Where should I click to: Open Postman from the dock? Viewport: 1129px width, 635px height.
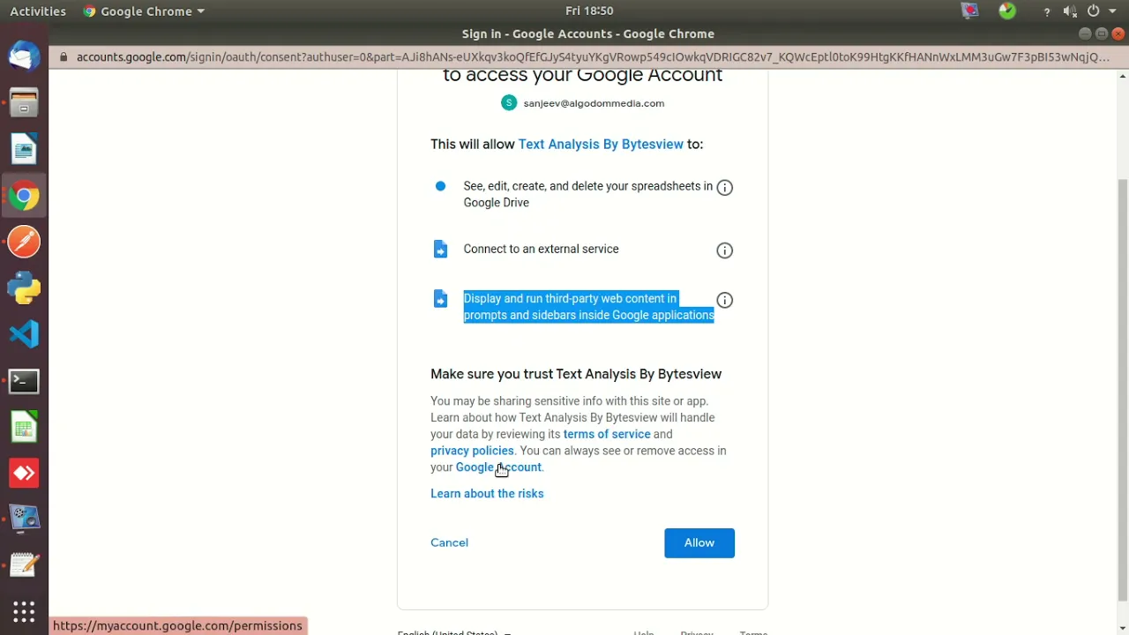pos(24,242)
